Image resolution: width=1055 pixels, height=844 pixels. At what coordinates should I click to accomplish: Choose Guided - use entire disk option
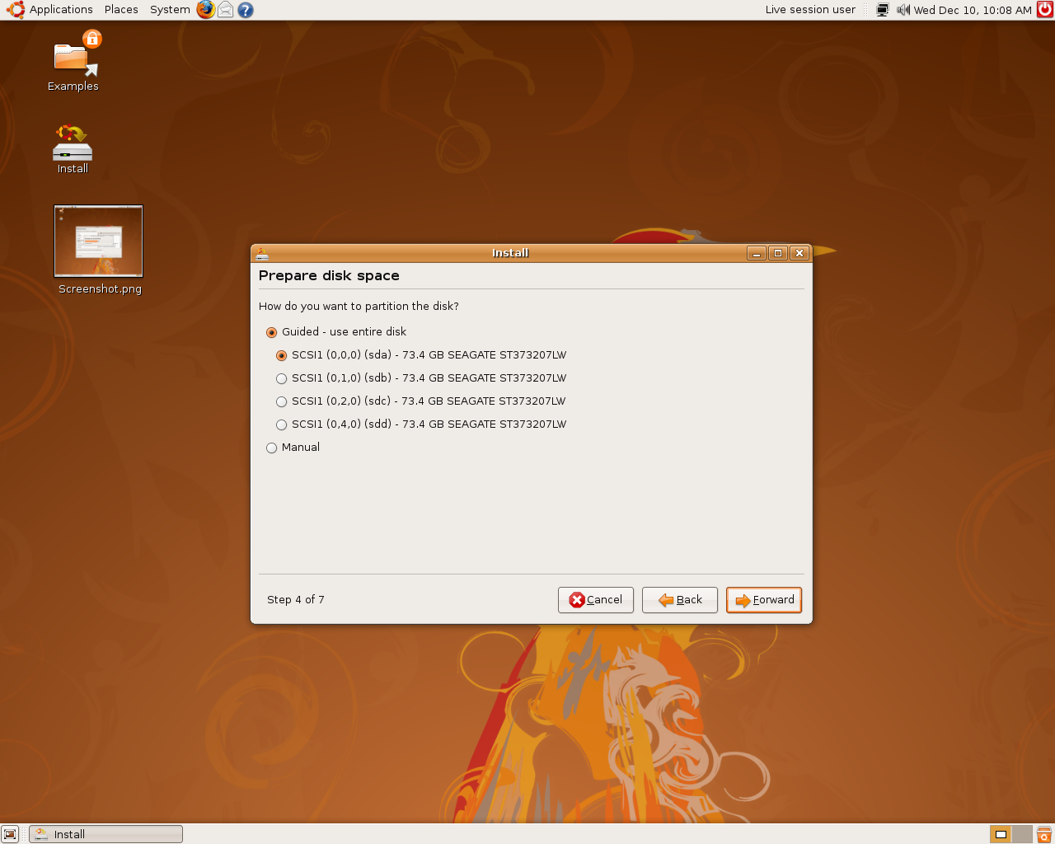point(336,332)
